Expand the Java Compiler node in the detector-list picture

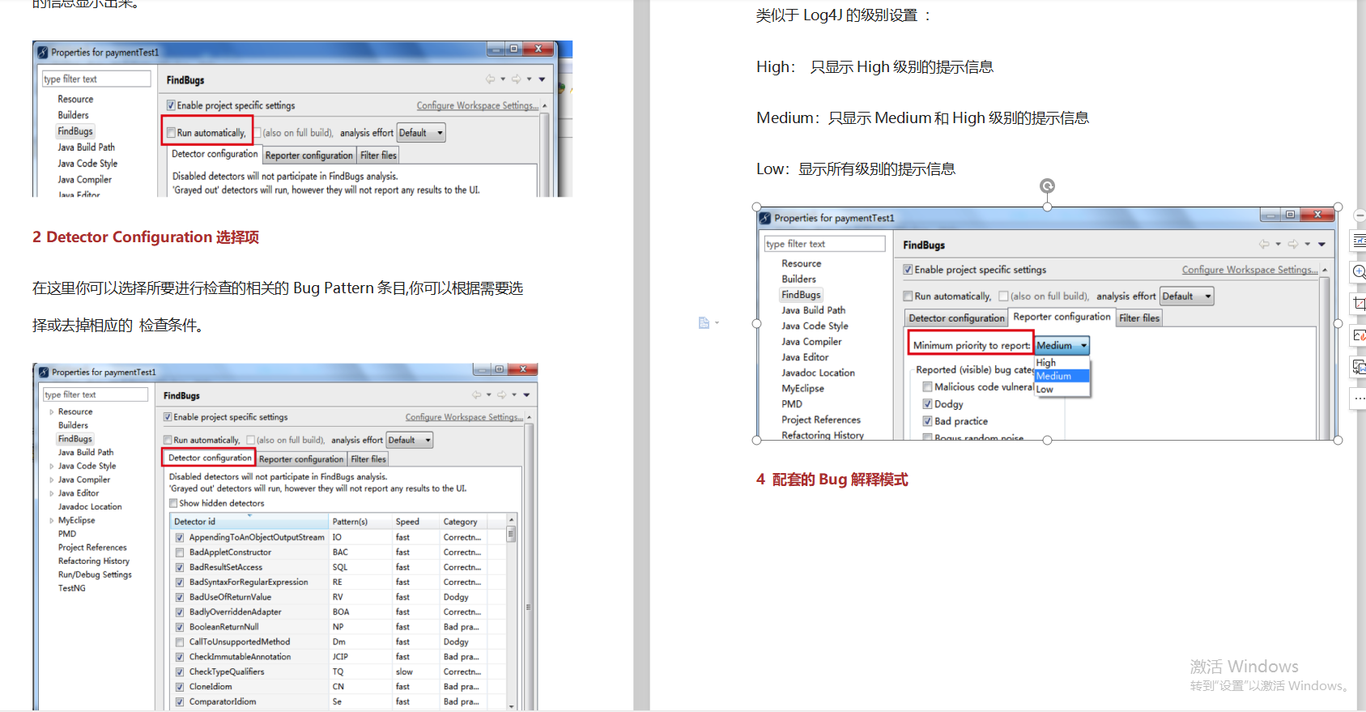click(x=52, y=480)
